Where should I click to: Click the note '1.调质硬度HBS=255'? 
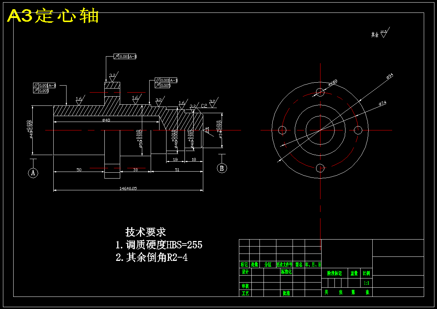[x=159, y=245]
